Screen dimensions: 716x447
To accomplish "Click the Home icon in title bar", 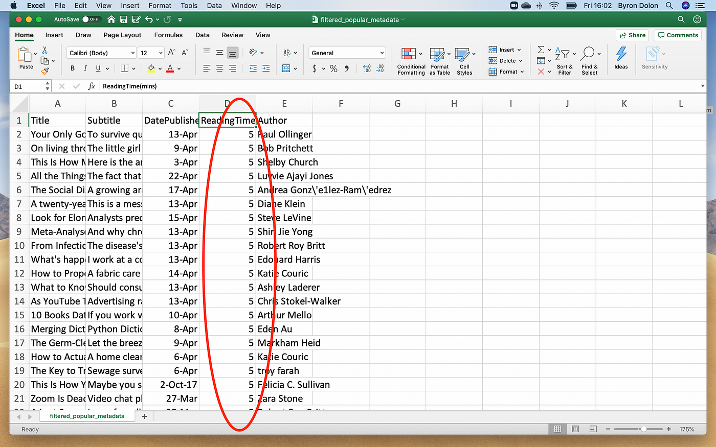I will pos(111,19).
